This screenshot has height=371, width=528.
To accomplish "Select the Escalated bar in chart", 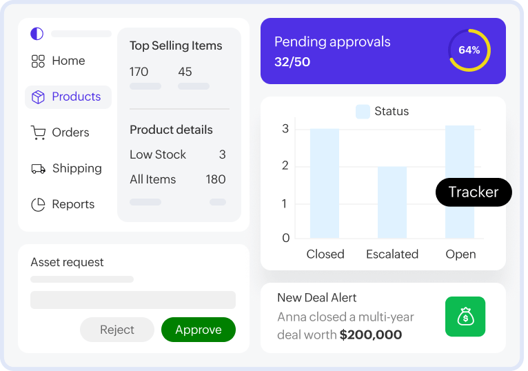I will [x=392, y=202].
